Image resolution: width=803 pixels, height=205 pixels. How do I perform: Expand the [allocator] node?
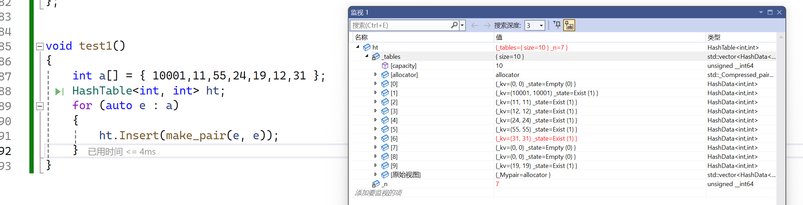point(376,75)
